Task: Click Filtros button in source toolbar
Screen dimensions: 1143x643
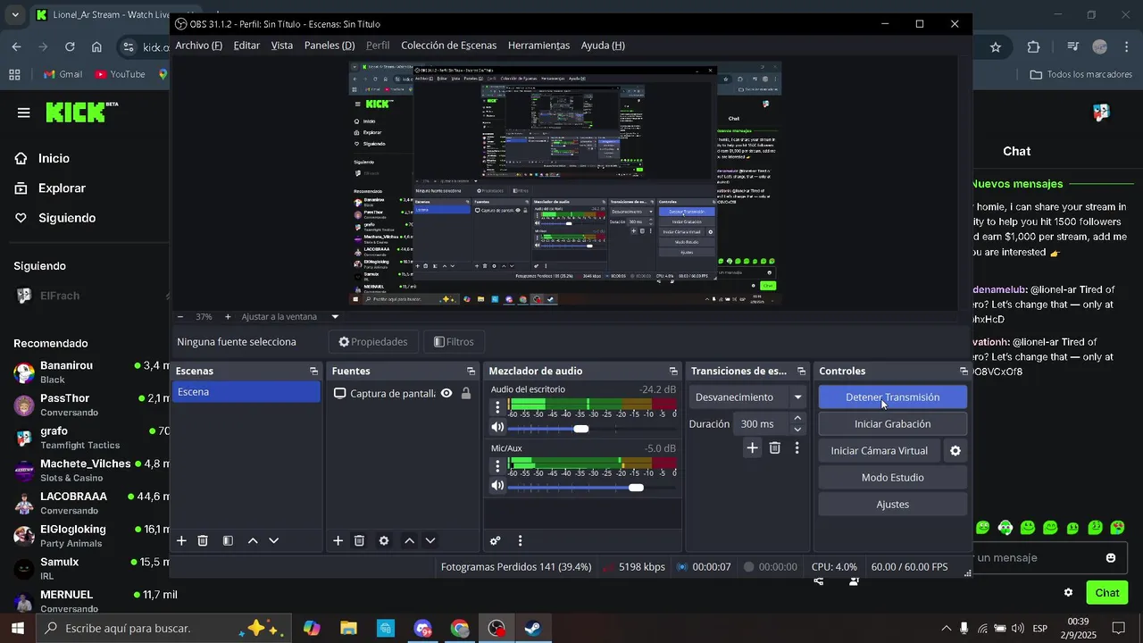Action: click(454, 342)
